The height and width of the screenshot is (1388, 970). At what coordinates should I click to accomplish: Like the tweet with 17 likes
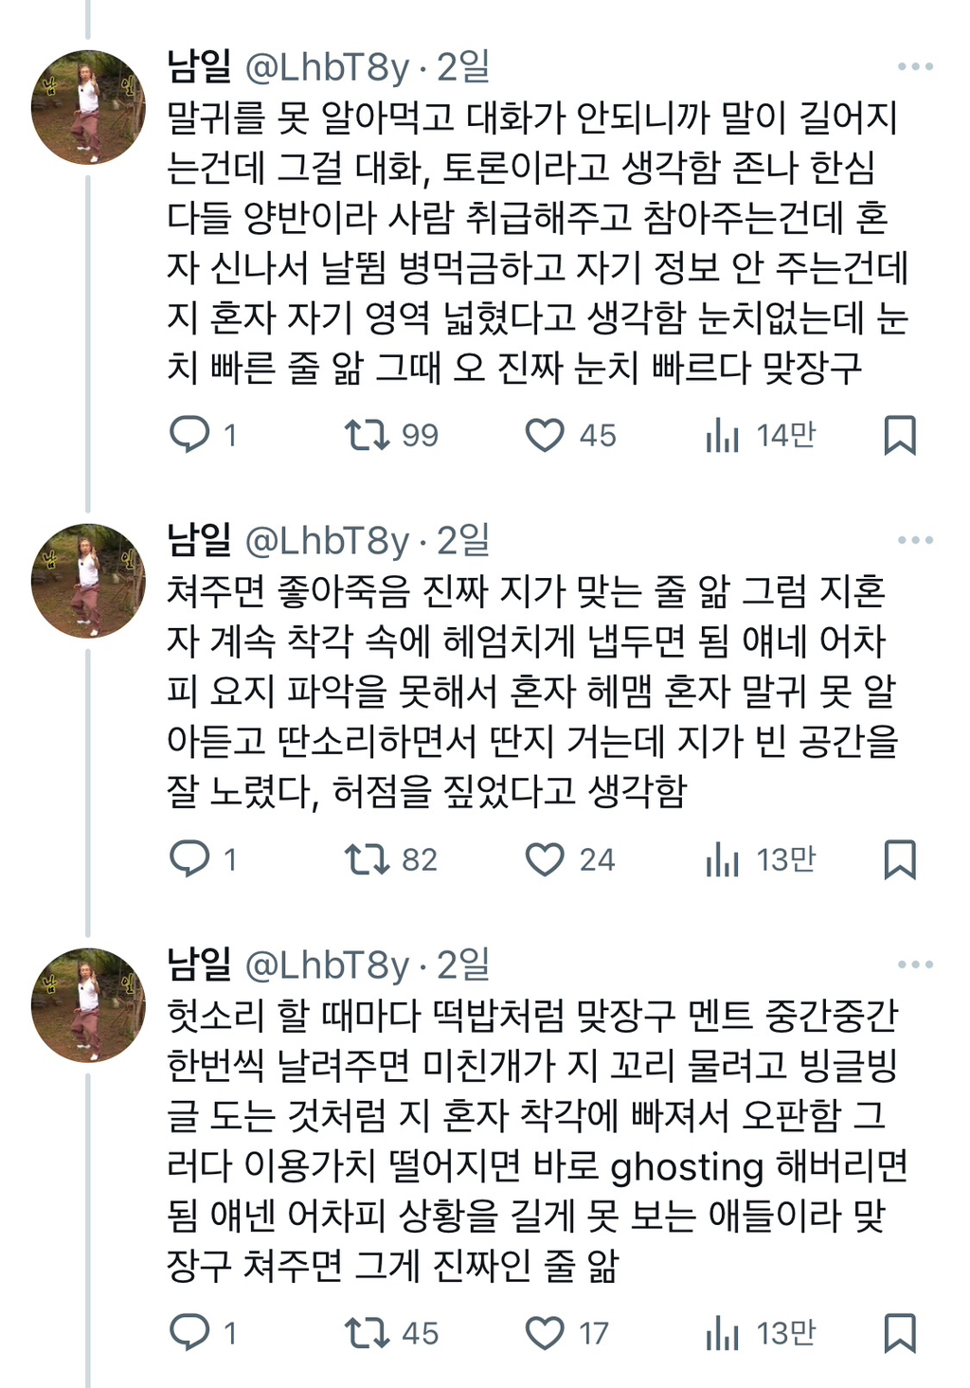545,1333
